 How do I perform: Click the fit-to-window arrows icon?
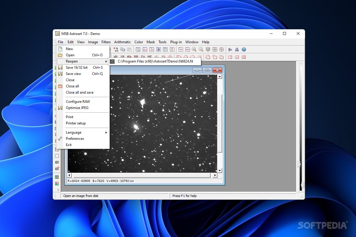pos(215,49)
